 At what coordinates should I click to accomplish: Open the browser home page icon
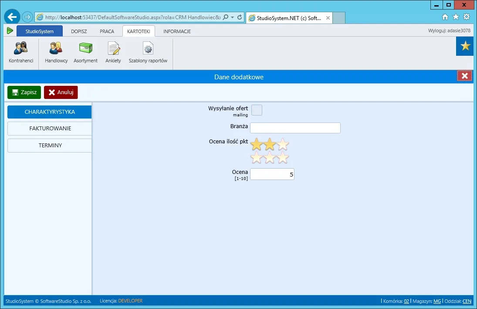coord(445,17)
